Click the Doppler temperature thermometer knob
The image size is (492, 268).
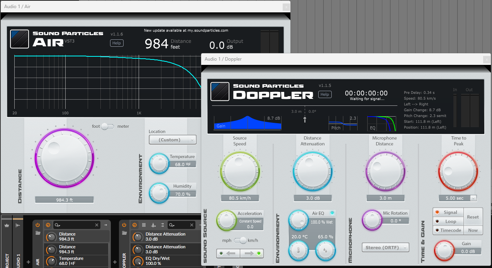(x=299, y=250)
